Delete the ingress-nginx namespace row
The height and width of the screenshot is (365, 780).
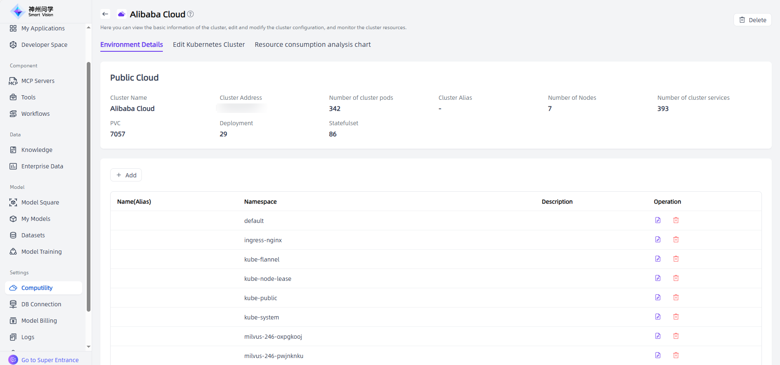coord(676,240)
